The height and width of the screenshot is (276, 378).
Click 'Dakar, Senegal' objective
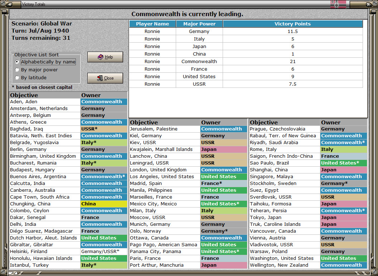coord(45,217)
